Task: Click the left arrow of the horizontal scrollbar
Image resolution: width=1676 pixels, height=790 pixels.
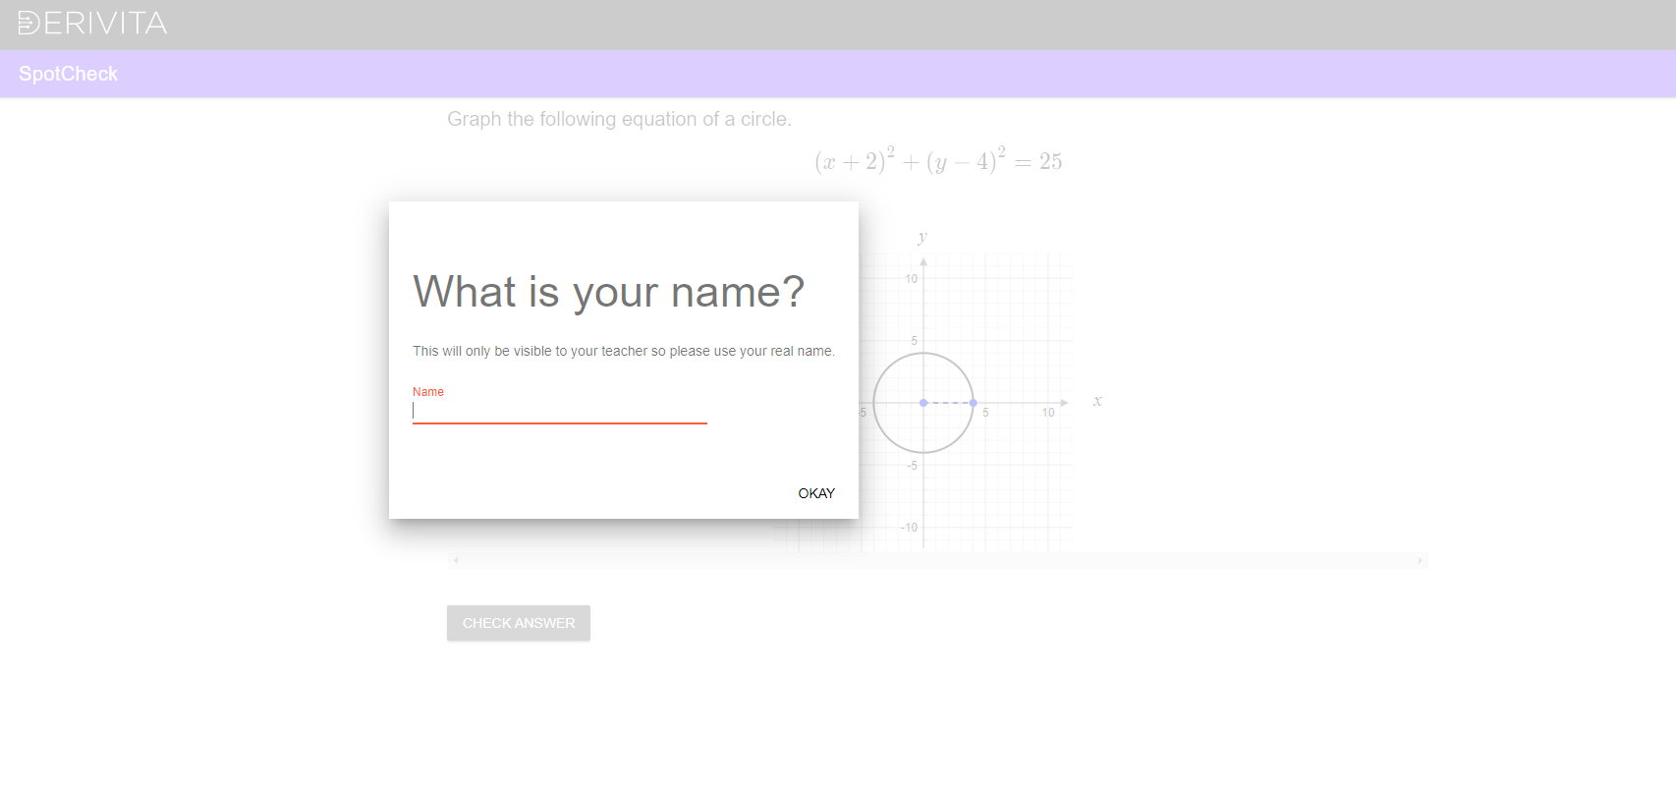Action: 456,561
